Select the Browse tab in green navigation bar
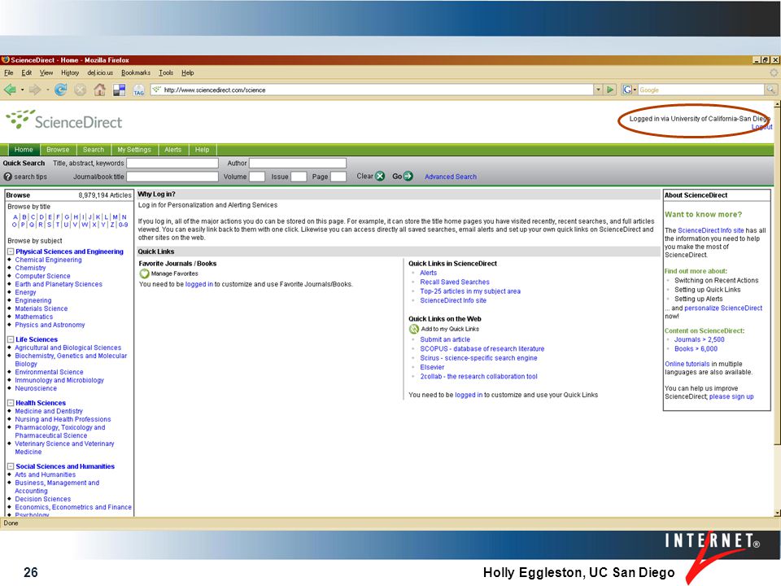 58,150
